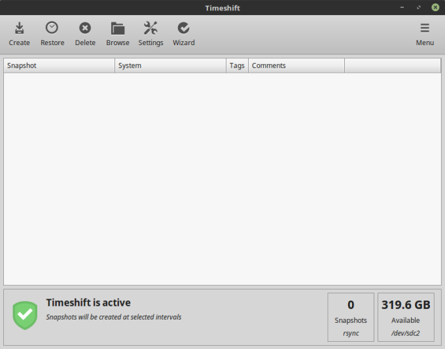The width and height of the screenshot is (445, 349).
Task: Open Settings with the tools icon
Action: tap(151, 28)
